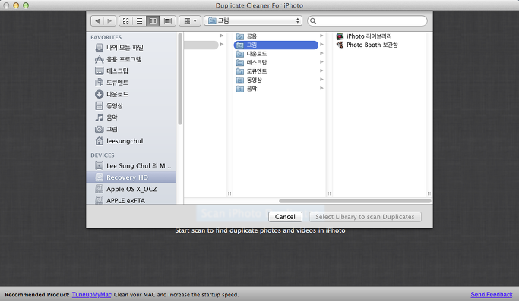Open the item arrangement dropdown
Screen dimensions: 519x301
(190, 20)
